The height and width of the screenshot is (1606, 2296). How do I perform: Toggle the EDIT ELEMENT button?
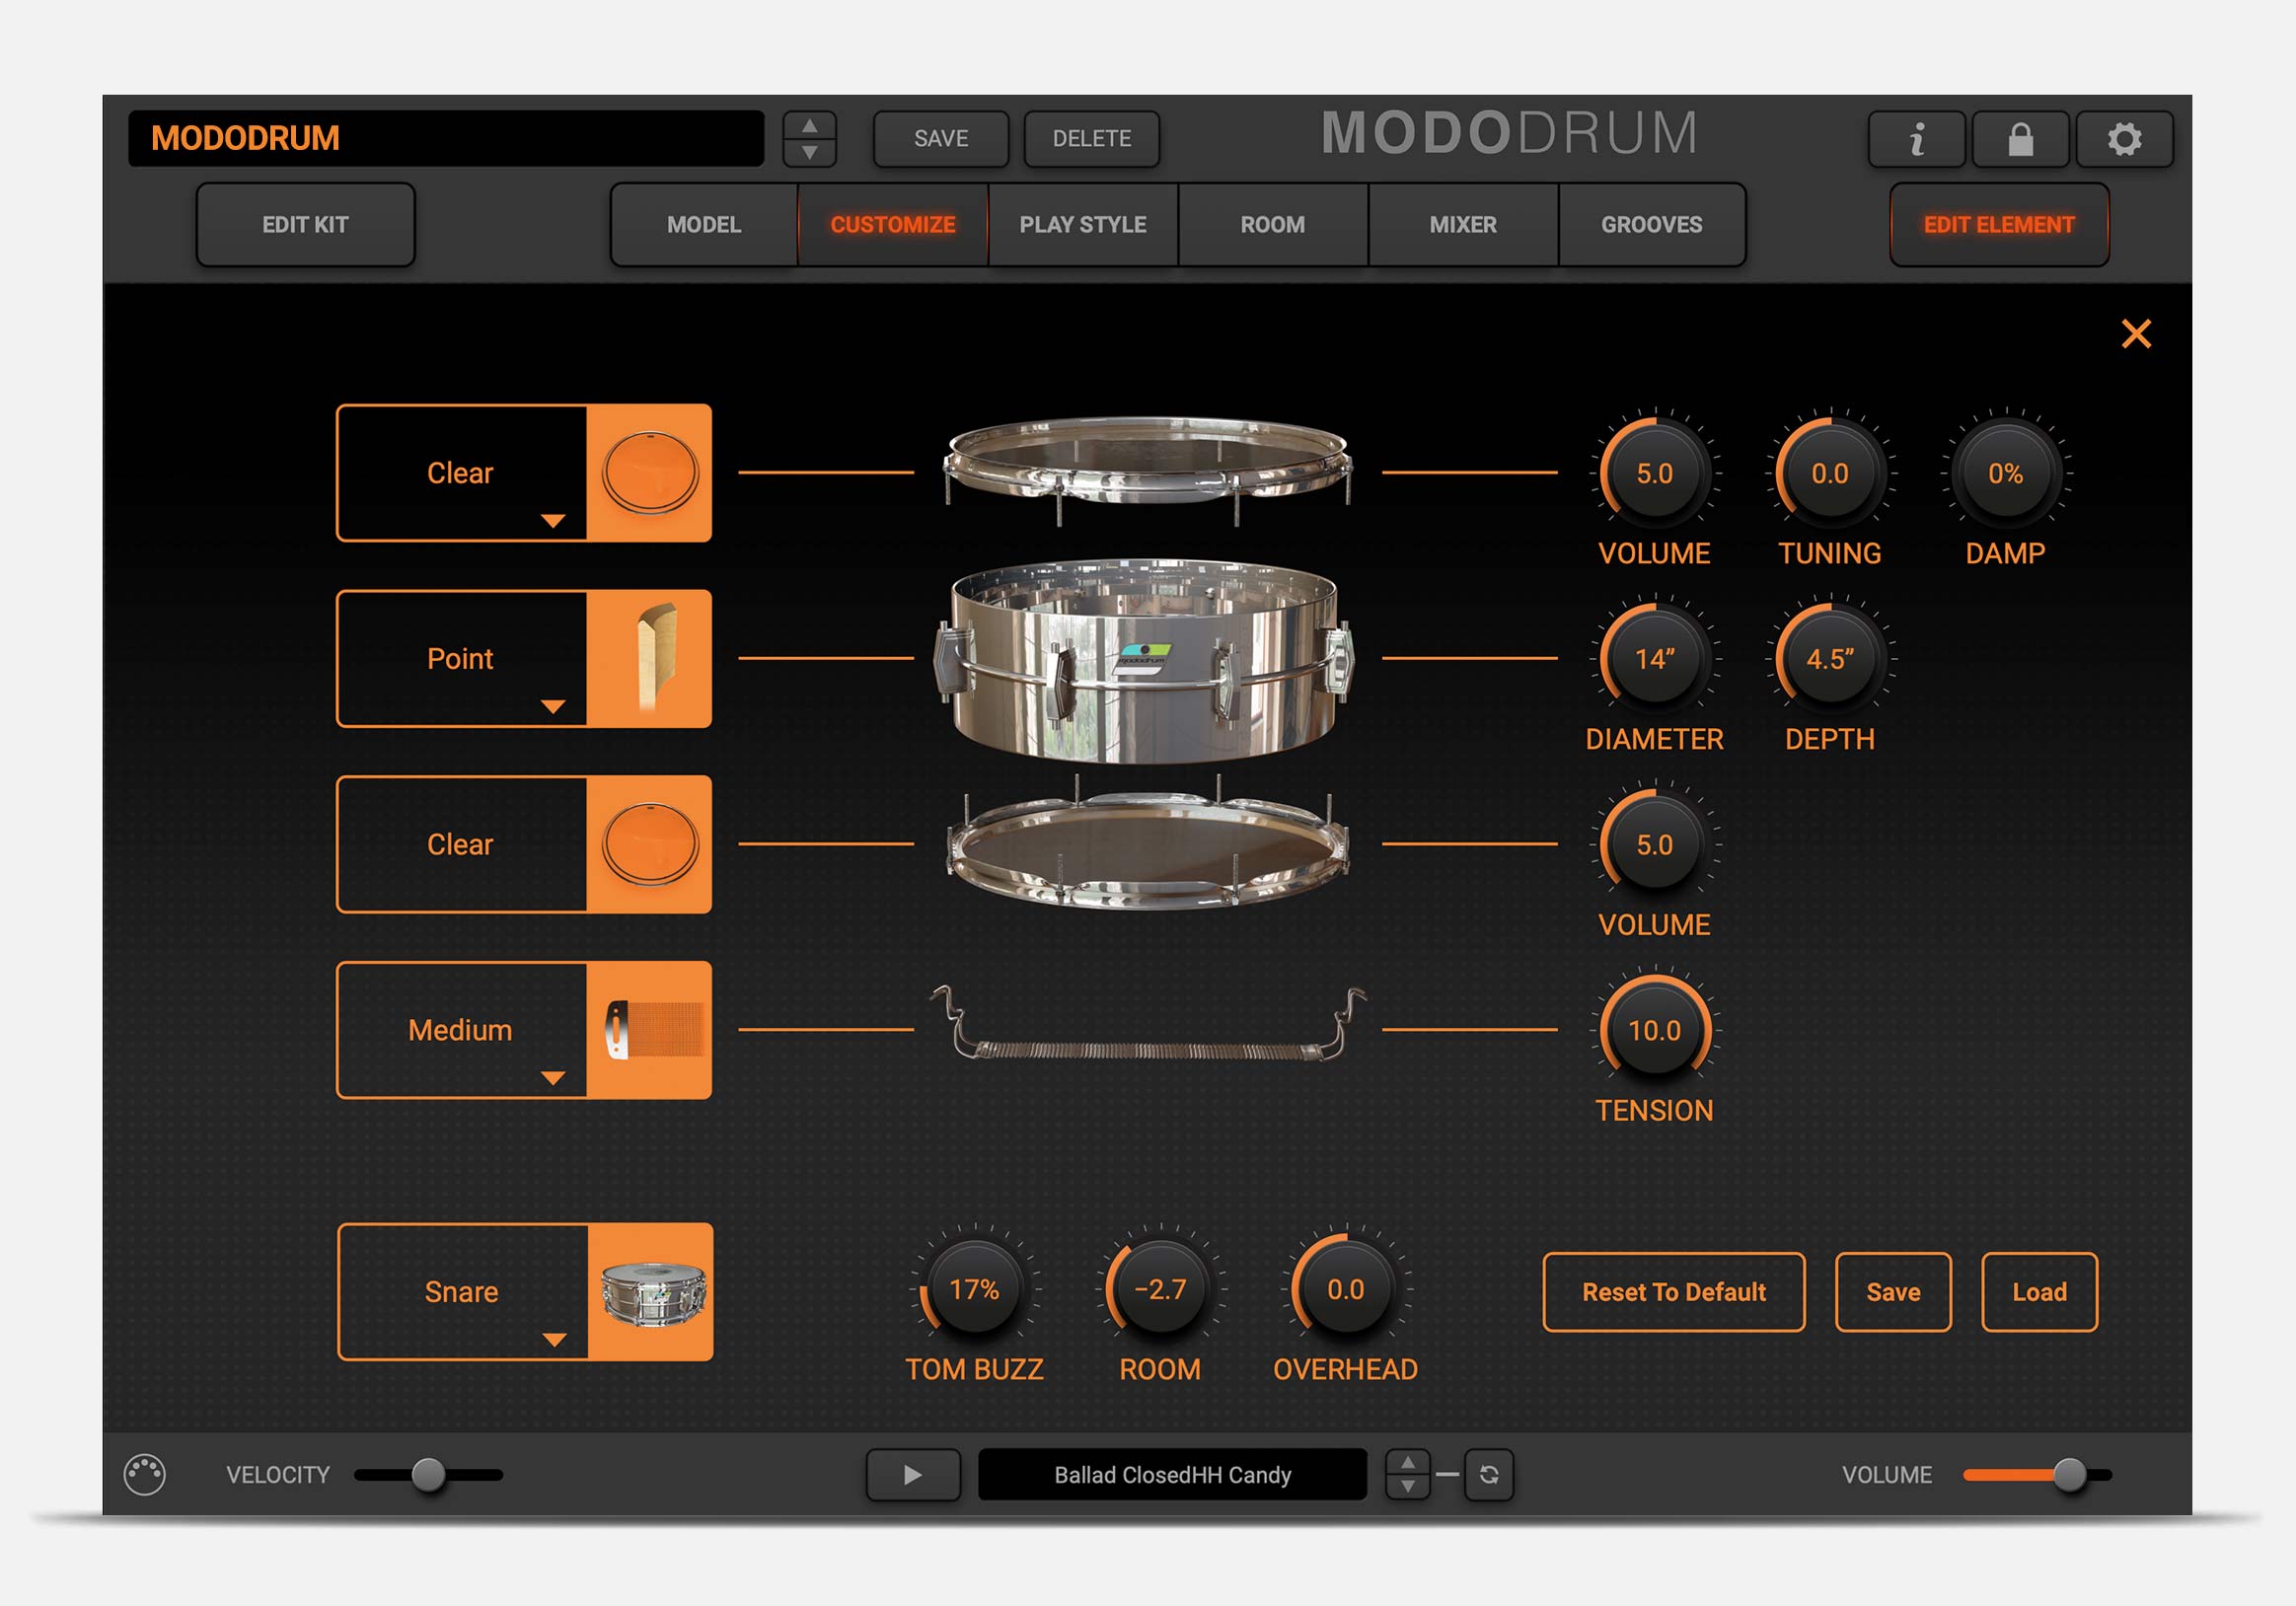tap(1998, 225)
